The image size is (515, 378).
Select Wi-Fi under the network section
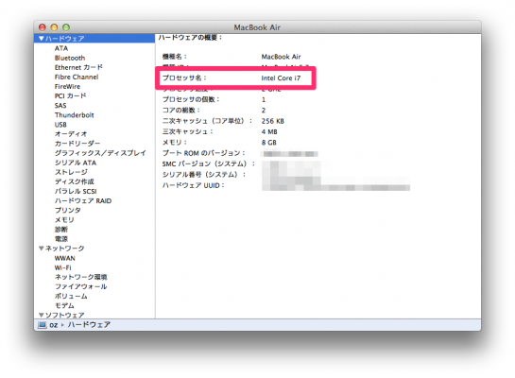click(62, 267)
